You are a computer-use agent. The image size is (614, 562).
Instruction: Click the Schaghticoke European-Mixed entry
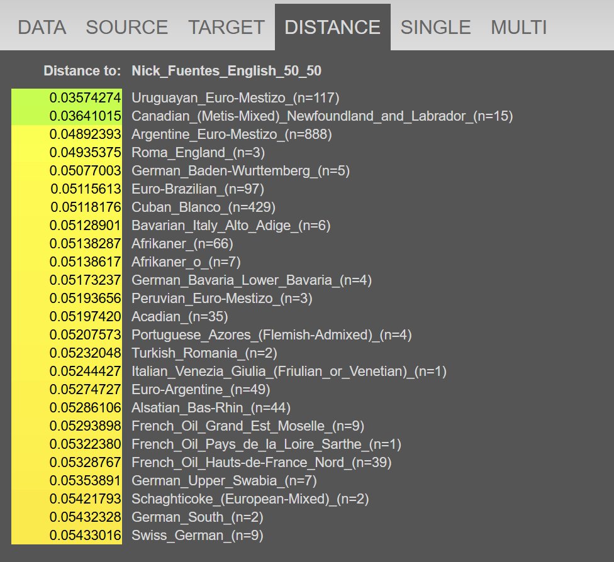250,499
